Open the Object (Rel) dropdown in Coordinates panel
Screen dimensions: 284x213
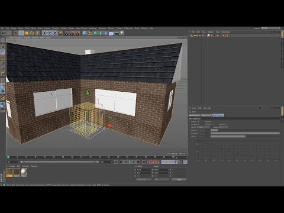coord(144,179)
